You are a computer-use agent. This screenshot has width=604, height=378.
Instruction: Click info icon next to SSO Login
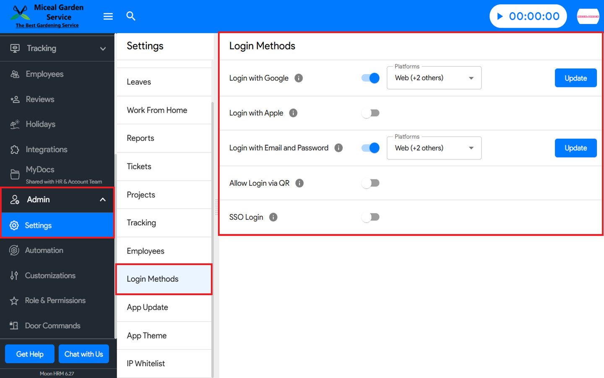[x=273, y=217]
